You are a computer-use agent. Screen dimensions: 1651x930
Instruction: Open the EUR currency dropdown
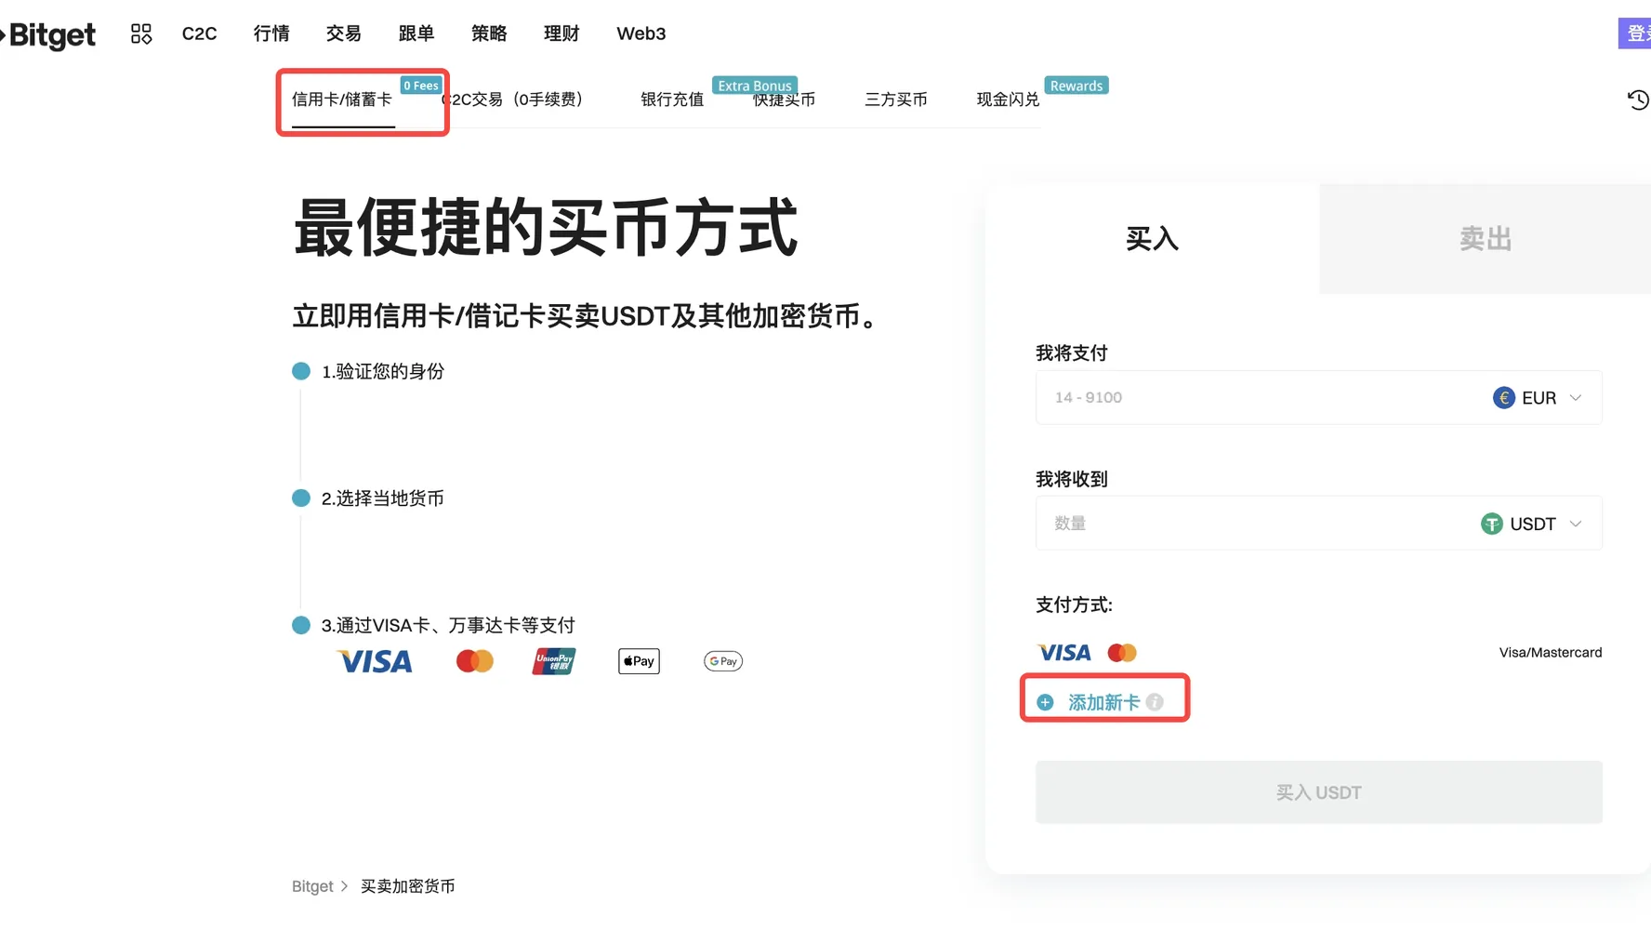[1539, 397]
